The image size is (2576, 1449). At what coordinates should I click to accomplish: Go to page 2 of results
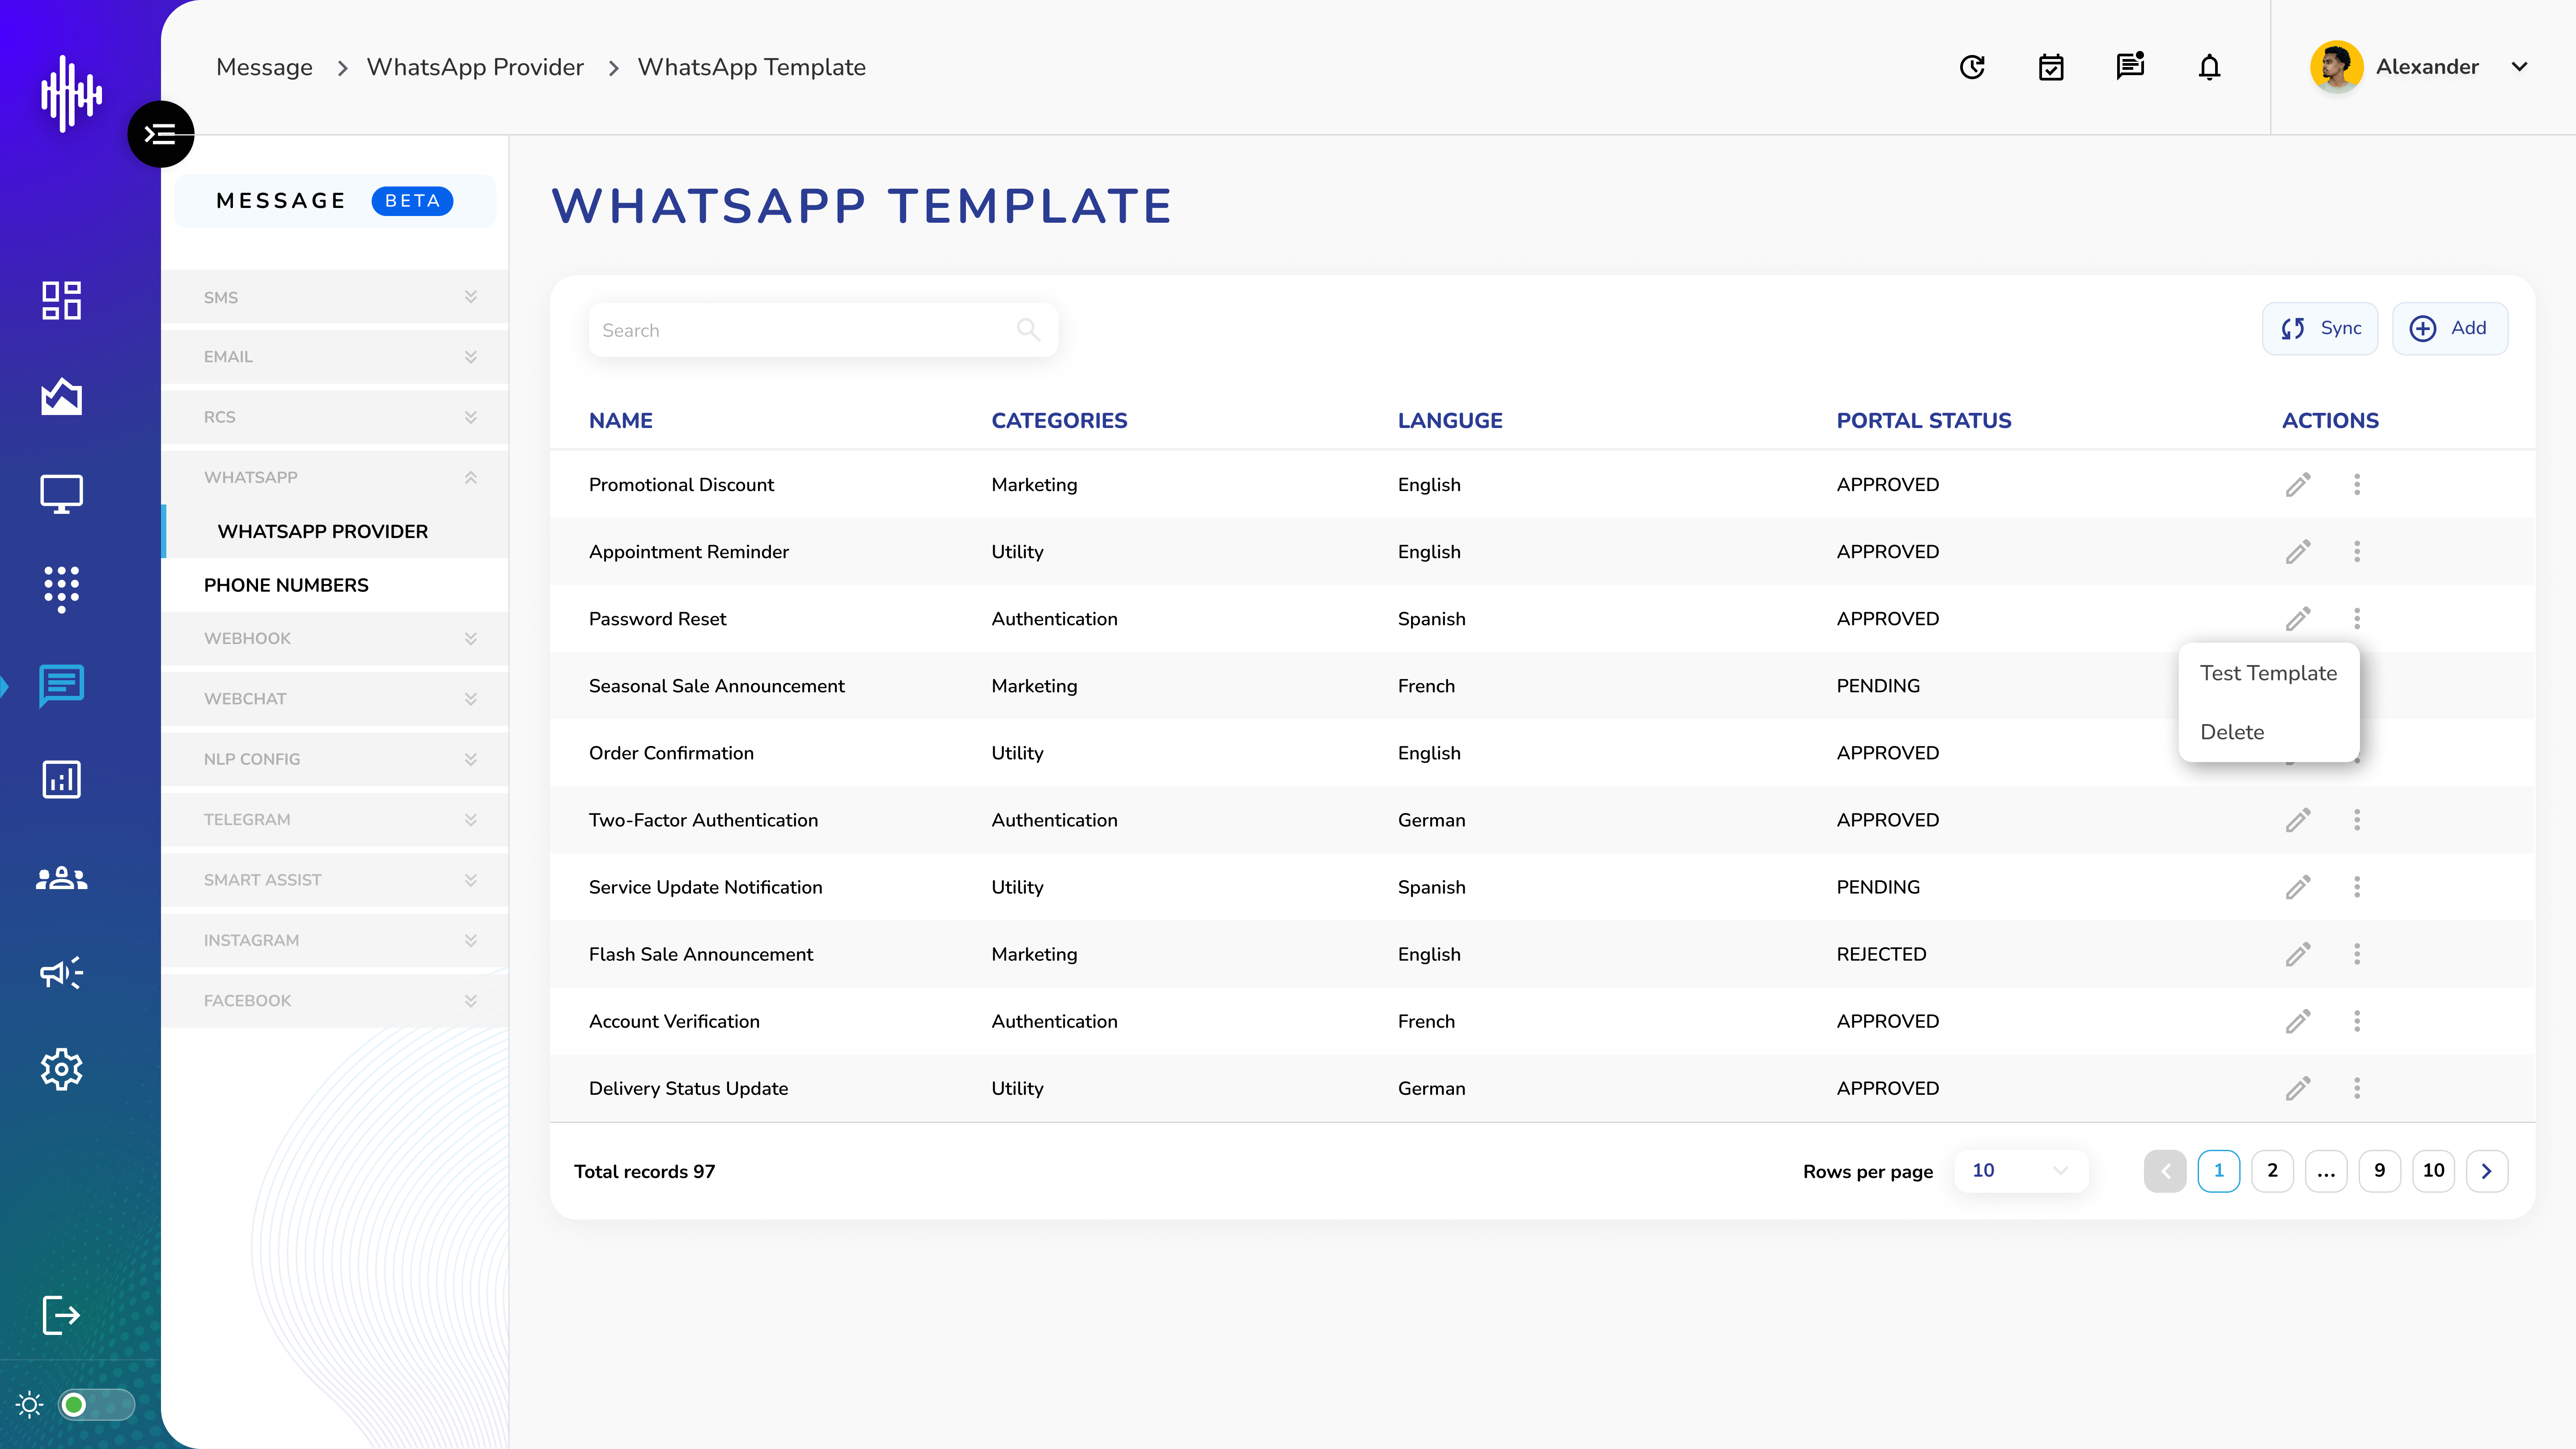pos(2272,1170)
